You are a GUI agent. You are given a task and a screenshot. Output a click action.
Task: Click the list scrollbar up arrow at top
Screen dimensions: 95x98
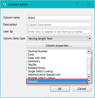pos(89,51)
